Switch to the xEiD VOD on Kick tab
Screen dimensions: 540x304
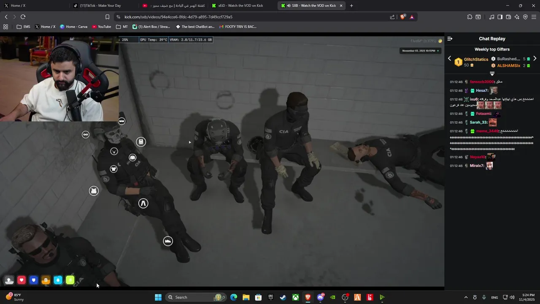click(x=243, y=5)
